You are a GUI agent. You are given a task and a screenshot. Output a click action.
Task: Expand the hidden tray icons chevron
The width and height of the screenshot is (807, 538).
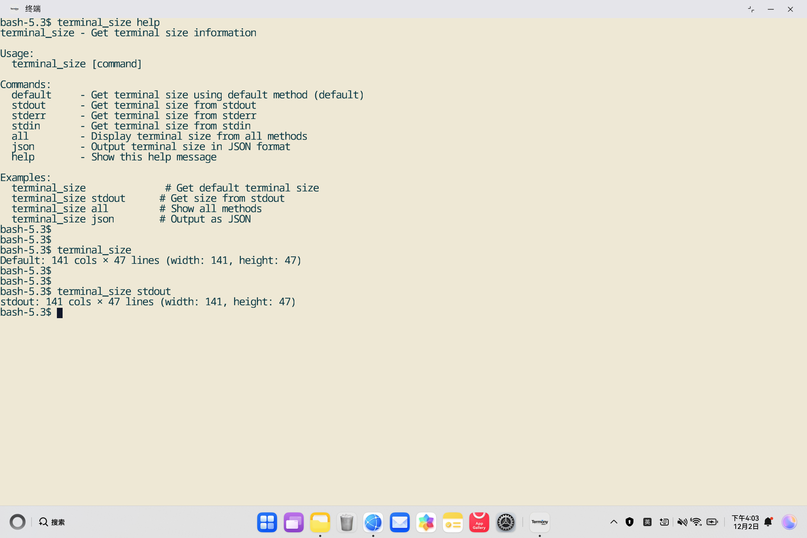click(x=614, y=522)
